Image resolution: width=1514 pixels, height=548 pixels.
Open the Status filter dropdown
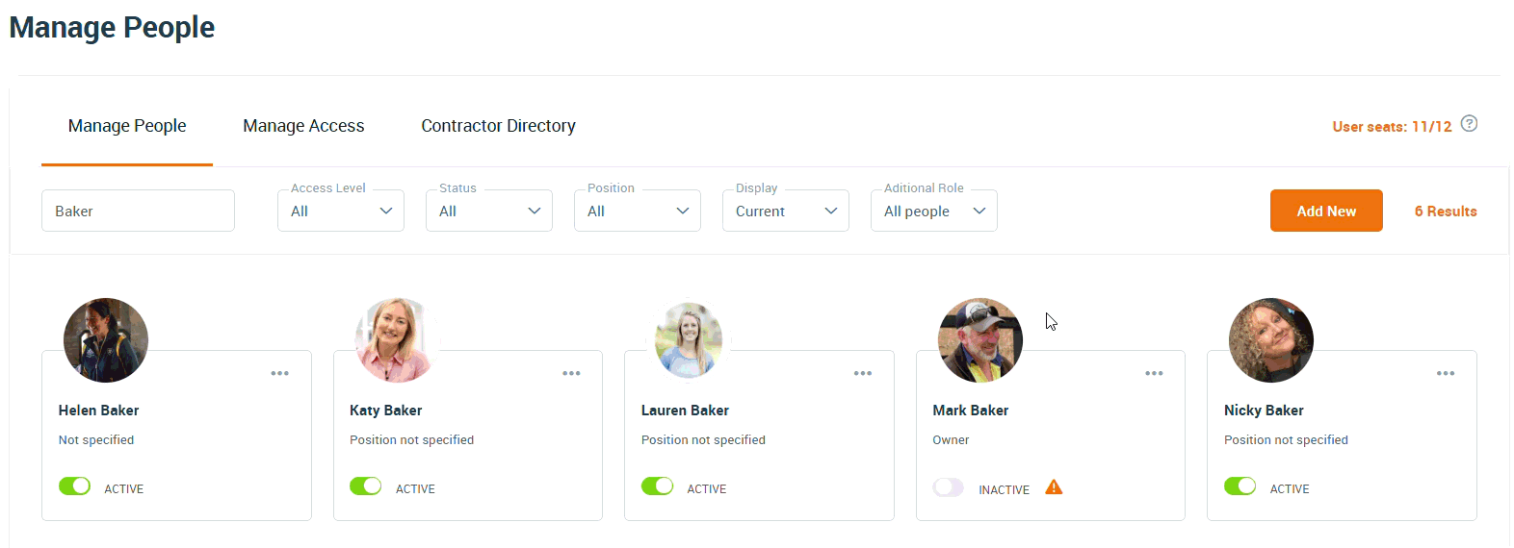click(489, 212)
